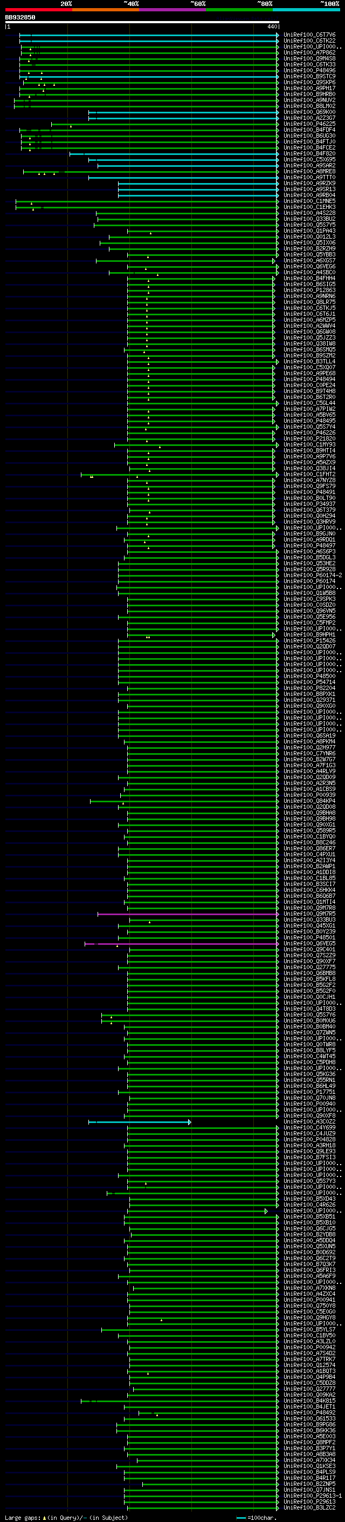Select the UniRef100_P00940 label
This screenshot has height=1522, width=345.
(x=309, y=1104)
